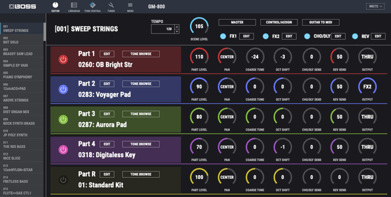The width and height of the screenshot is (391, 197).
Task: Click Part 4 Oct Shift knob
Action: coord(283,147)
